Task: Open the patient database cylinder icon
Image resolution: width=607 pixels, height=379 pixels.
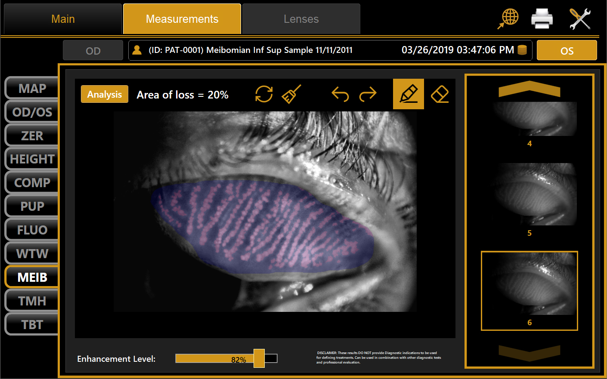Action: [523, 50]
